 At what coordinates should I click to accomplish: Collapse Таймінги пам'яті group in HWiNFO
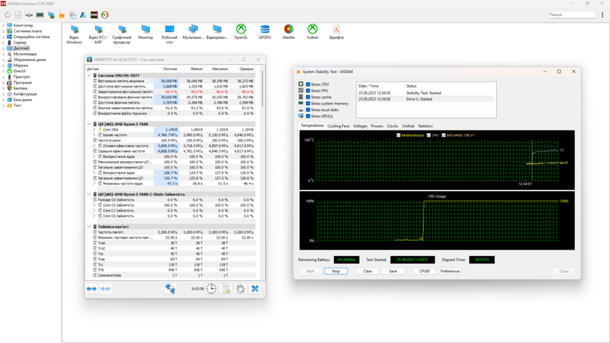click(x=89, y=226)
